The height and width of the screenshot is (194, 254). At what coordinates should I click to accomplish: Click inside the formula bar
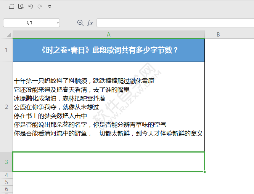pyautogui.click(x=175, y=23)
